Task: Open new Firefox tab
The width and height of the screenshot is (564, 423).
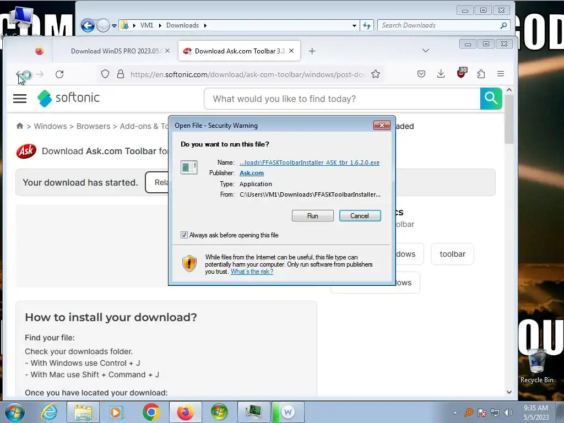Action: (x=312, y=51)
